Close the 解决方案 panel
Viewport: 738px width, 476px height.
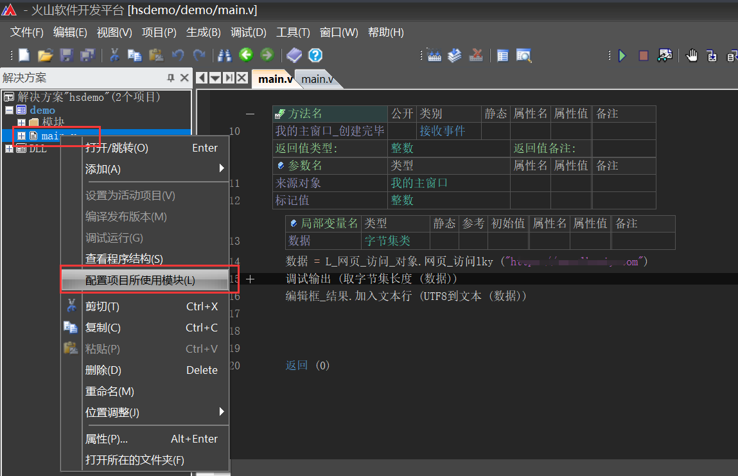[184, 78]
